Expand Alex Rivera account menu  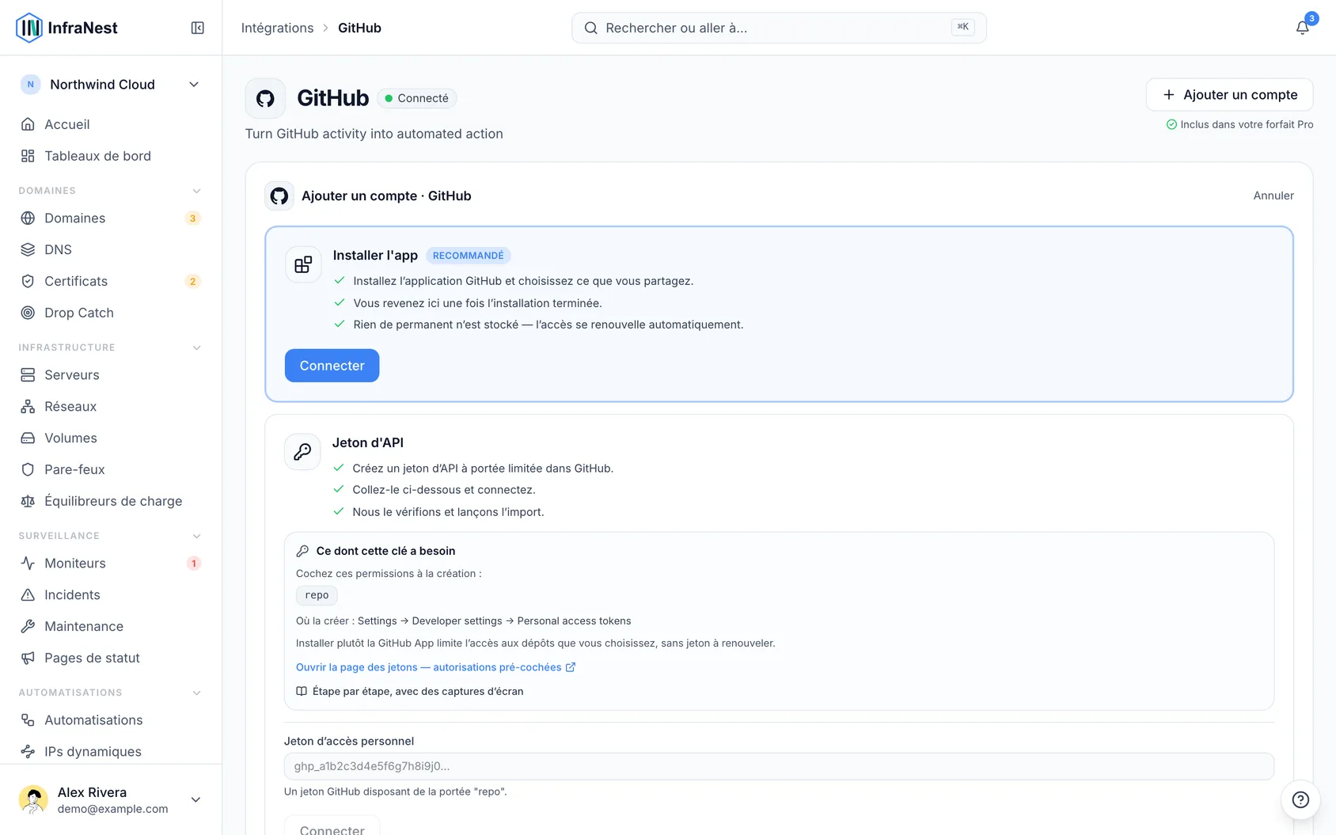coord(111,799)
